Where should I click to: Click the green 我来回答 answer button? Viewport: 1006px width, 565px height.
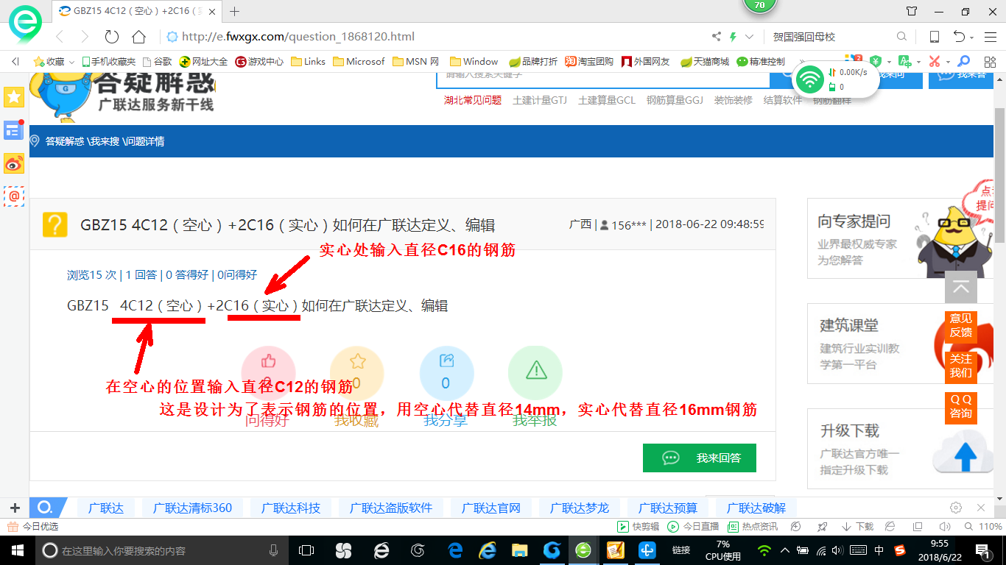point(698,458)
